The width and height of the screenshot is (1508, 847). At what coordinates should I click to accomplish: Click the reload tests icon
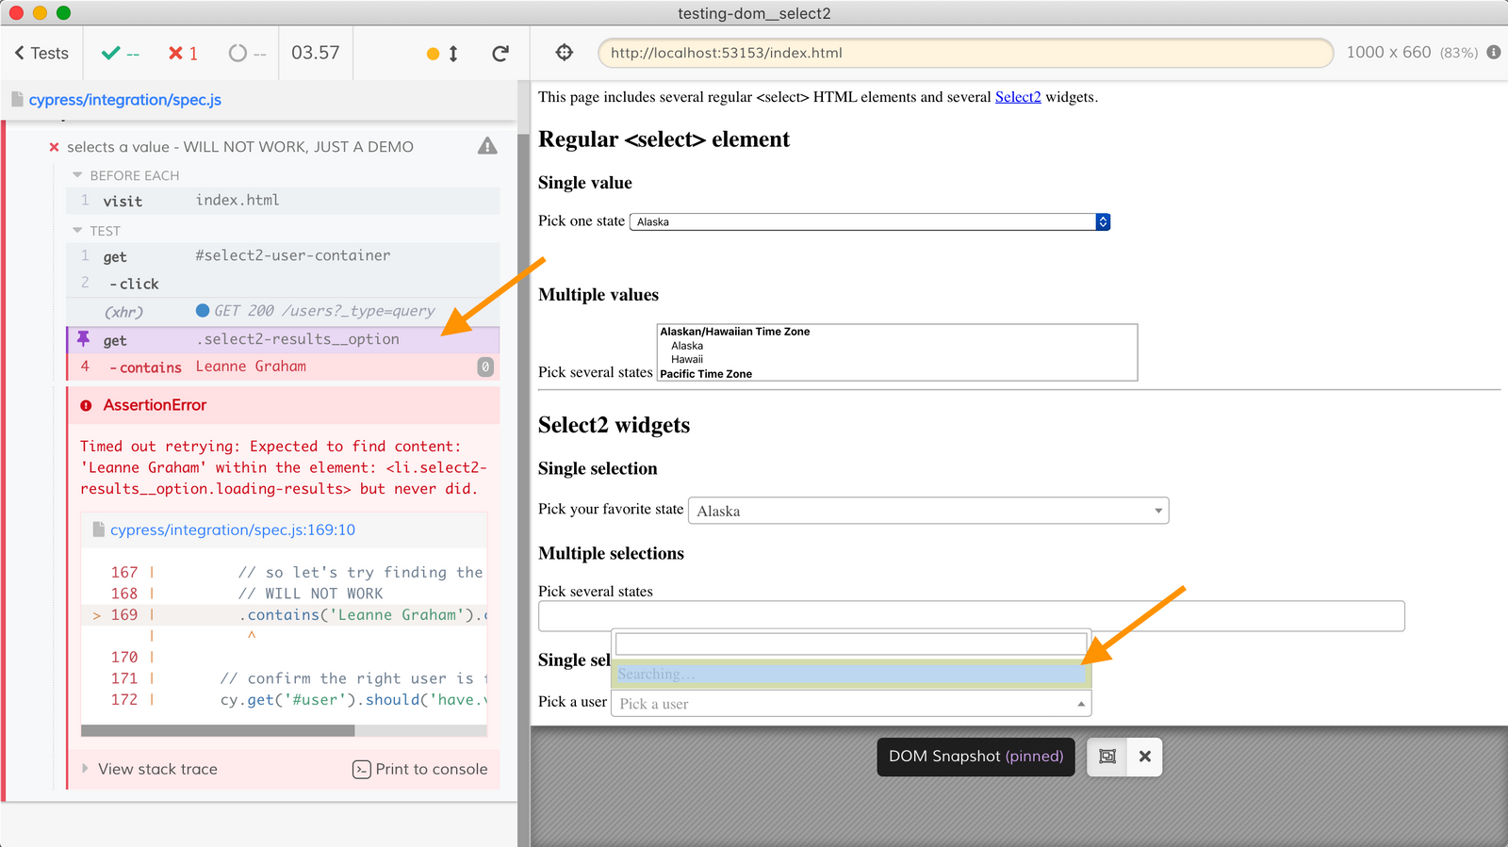[x=500, y=54]
